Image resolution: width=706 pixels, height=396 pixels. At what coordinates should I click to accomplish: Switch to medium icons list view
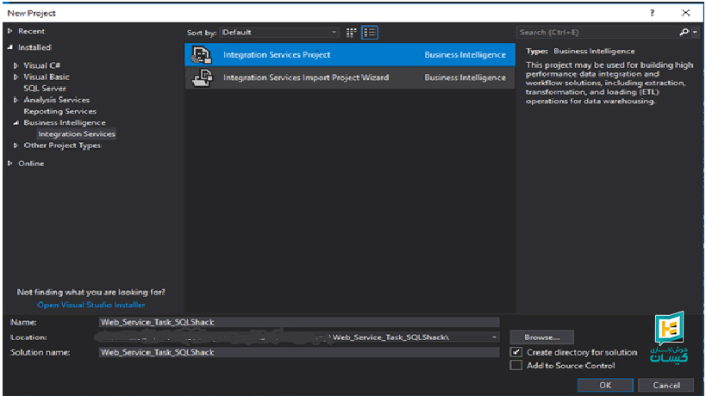(370, 33)
